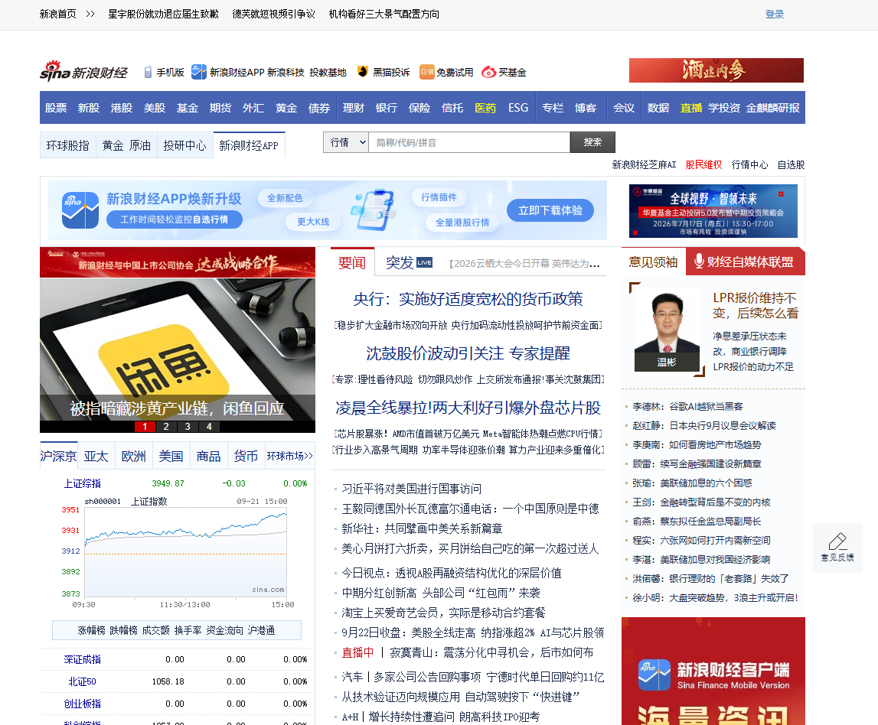This screenshot has height=725, width=878.
Task: Open the ESG navigation item
Action: click(x=518, y=108)
